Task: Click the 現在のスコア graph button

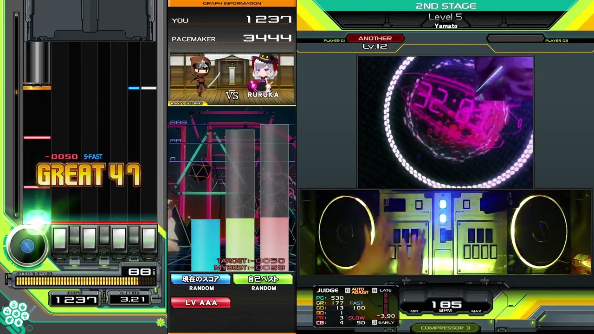Action: pyautogui.click(x=200, y=279)
